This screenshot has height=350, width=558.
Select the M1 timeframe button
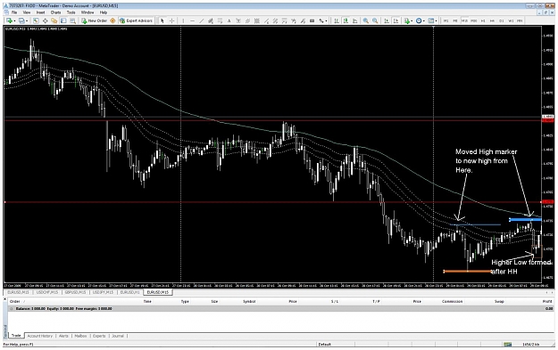pyautogui.click(x=446, y=21)
